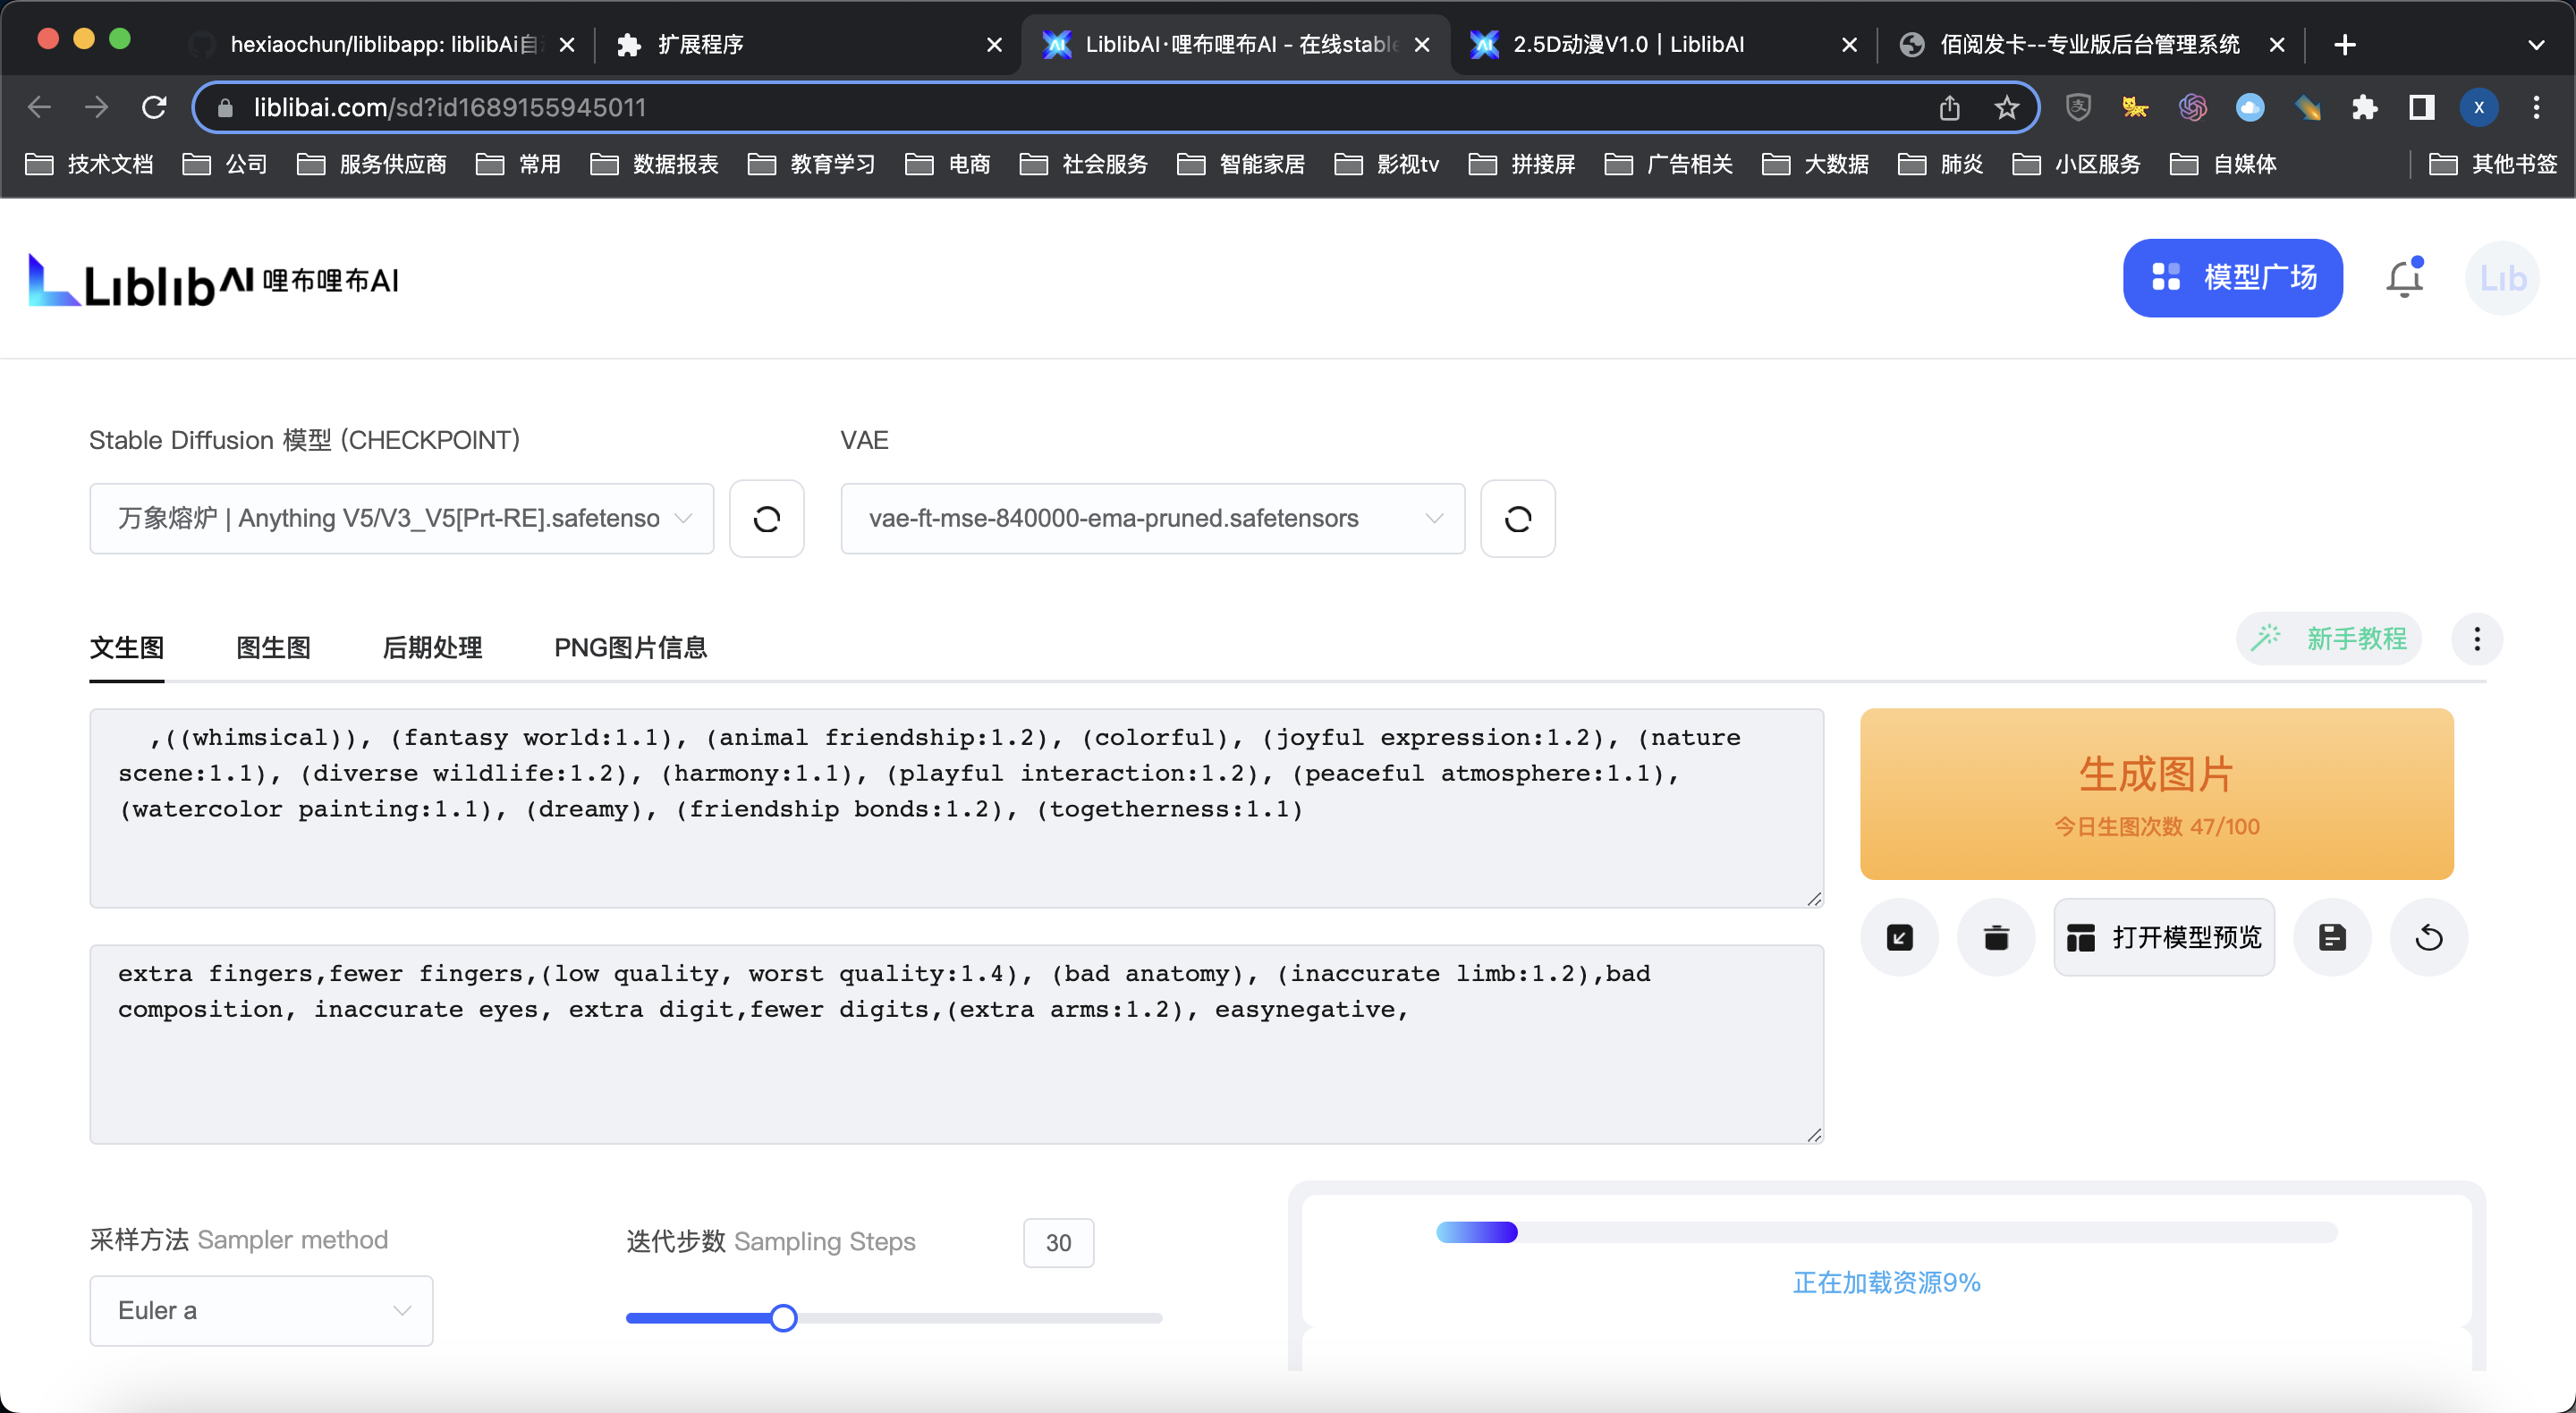The image size is (2576, 1413).
Task: Toggle browser side panel icon
Action: click(x=2421, y=107)
